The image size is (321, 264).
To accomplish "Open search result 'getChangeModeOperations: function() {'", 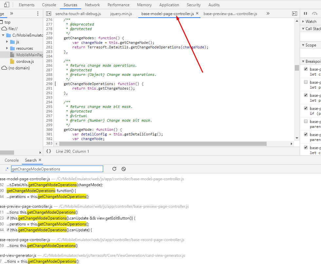I will tap(41, 191).
